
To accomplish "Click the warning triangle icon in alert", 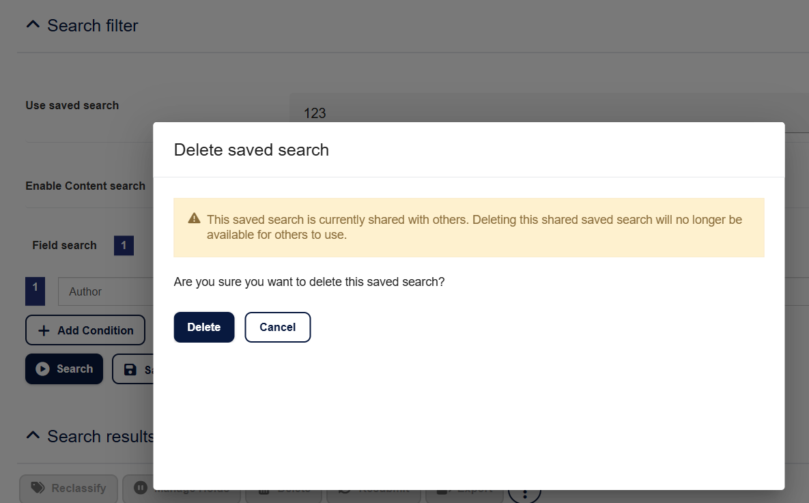I will pyautogui.click(x=194, y=218).
